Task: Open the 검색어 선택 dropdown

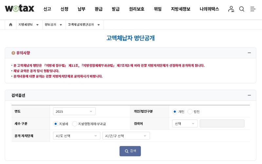Action: point(185,124)
